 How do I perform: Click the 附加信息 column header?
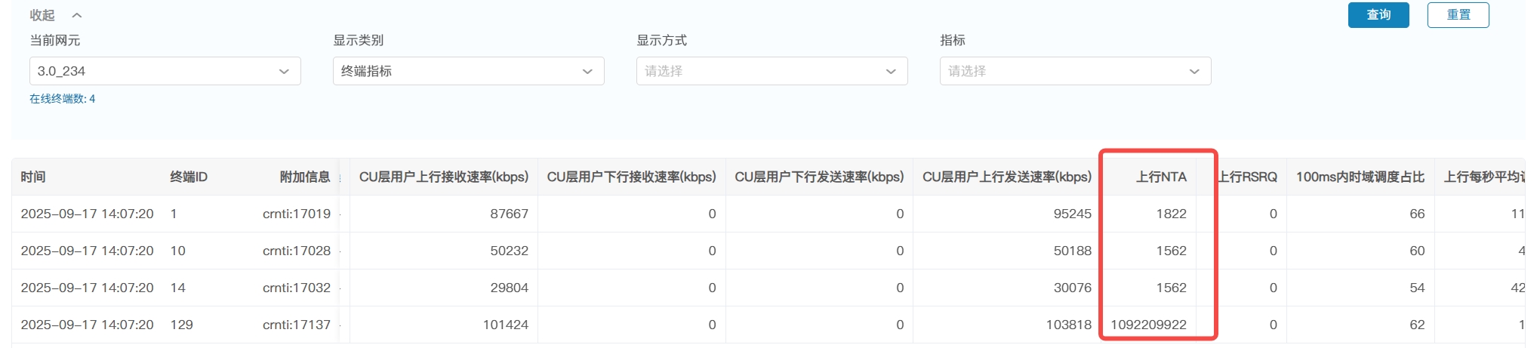(x=305, y=177)
